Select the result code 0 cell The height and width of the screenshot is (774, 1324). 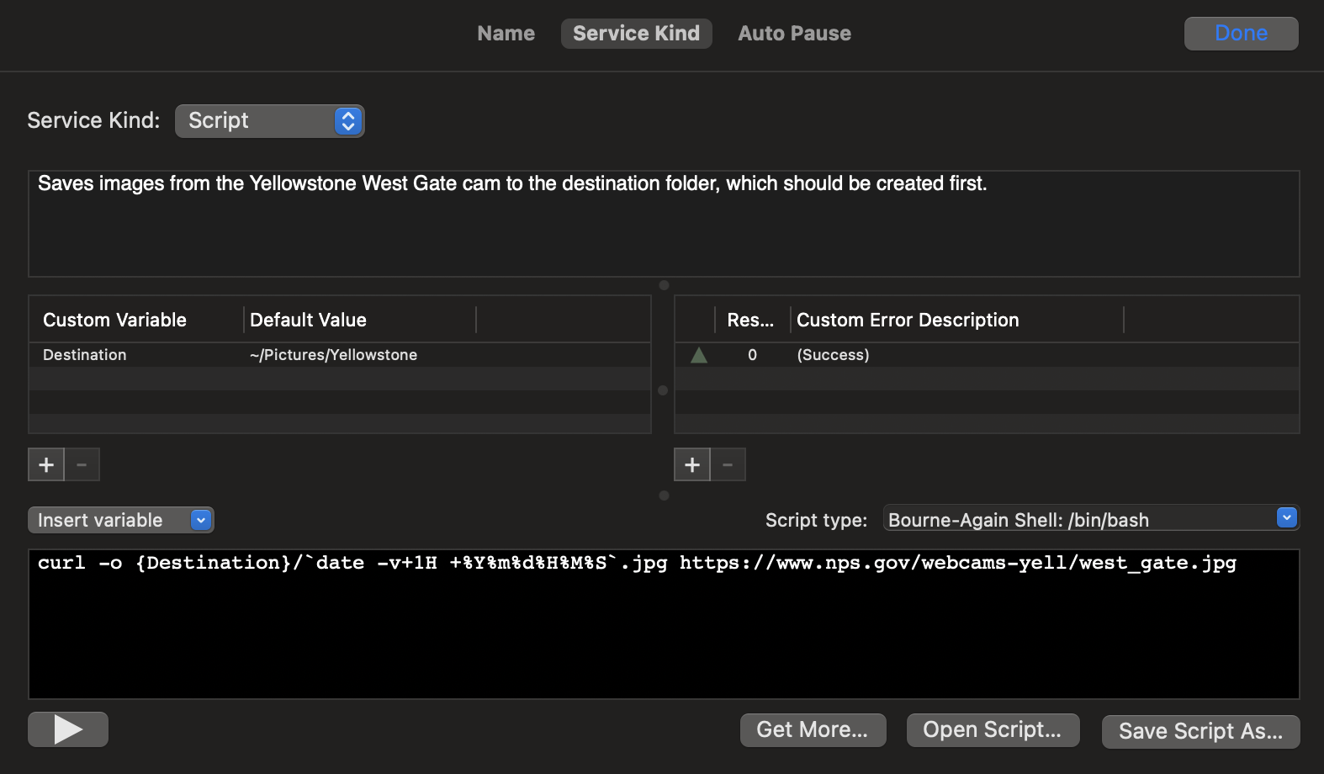[x=752, y=355]
